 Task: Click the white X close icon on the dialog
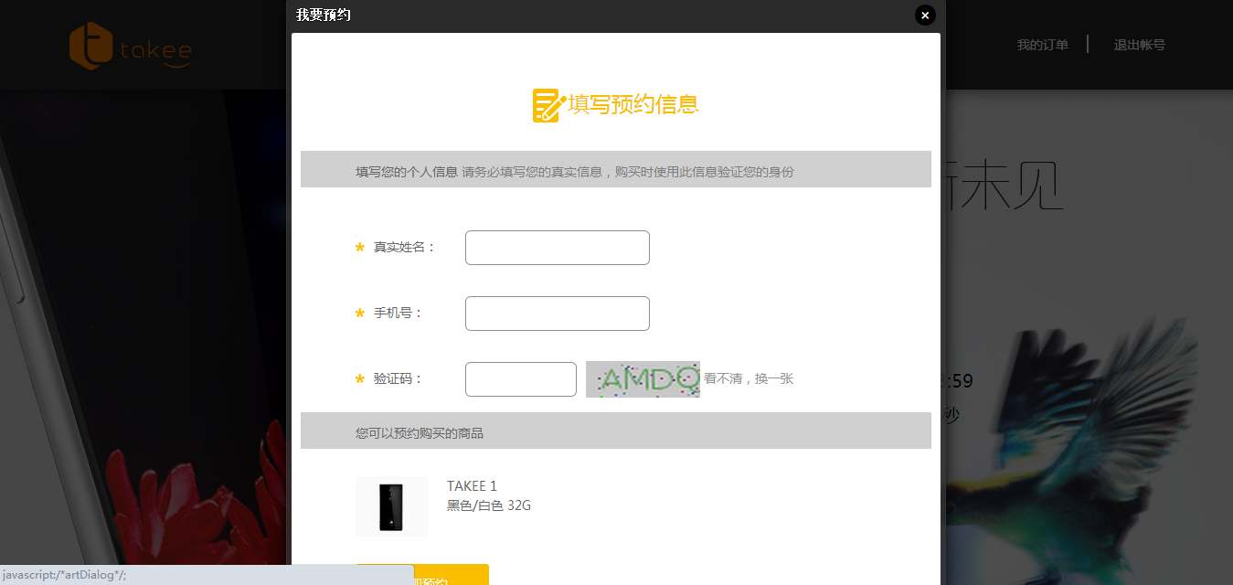click(925, 15)
